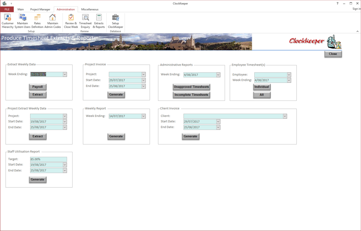Open End Date dropdown in Client Invoice

(x=218, y=127)
